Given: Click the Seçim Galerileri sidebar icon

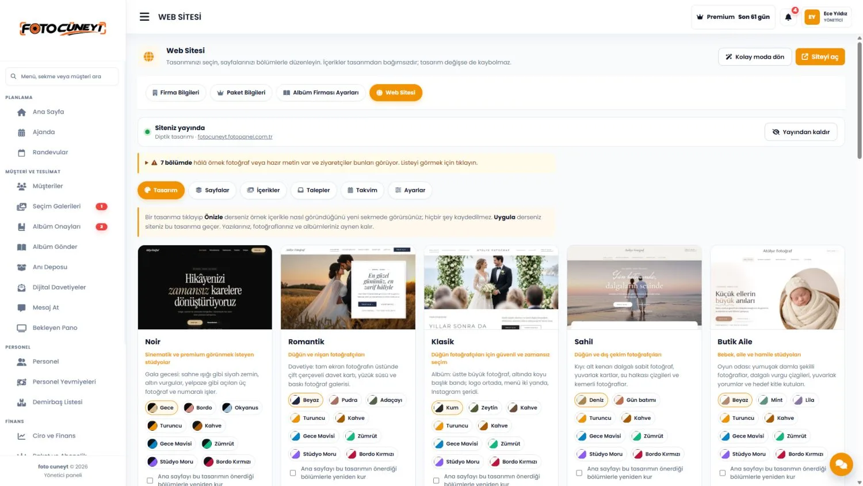Looking at the screenshot, I should pos(21,207).
